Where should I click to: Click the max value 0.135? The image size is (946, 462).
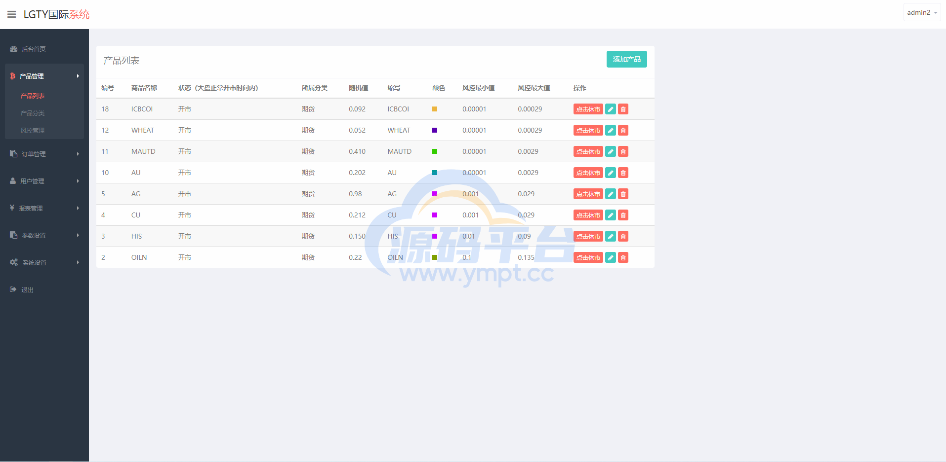coord(526,257)
